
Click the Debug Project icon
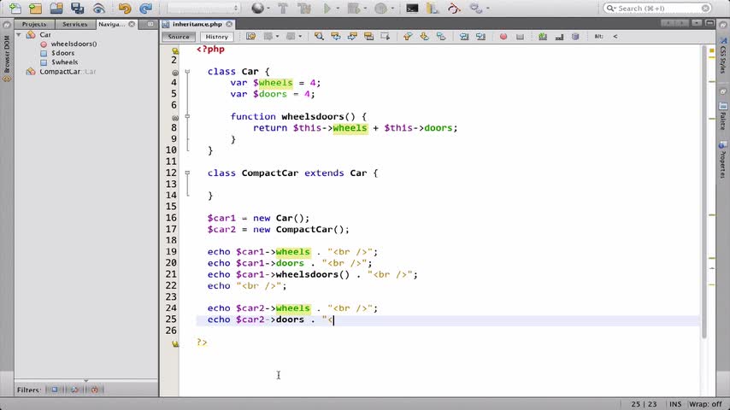(x=353, y=8)
